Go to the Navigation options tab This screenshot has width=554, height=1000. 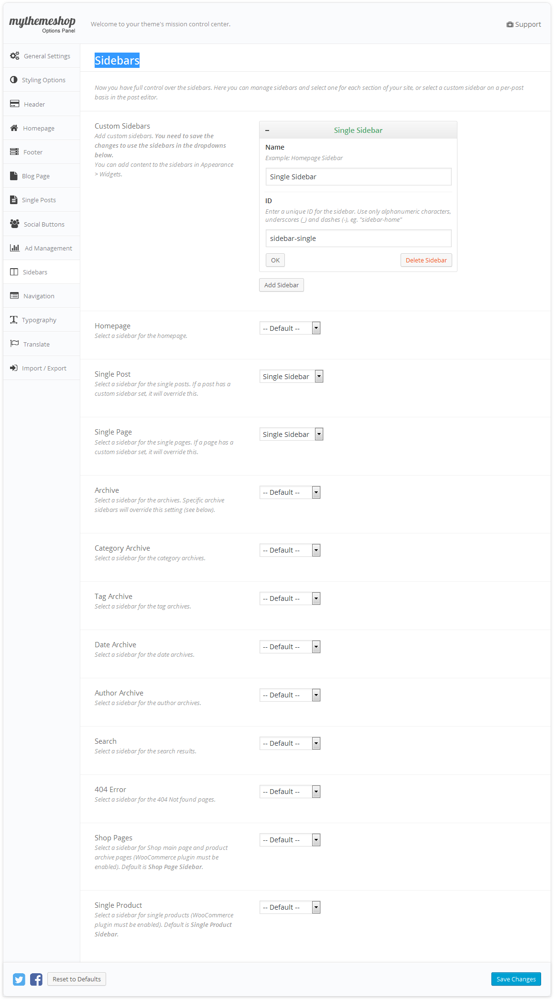tap(39, 296)
